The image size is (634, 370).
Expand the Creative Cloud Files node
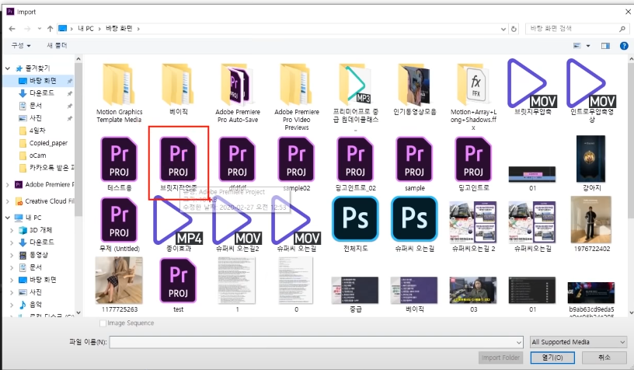pyautogui.click(x=7, y=201)
